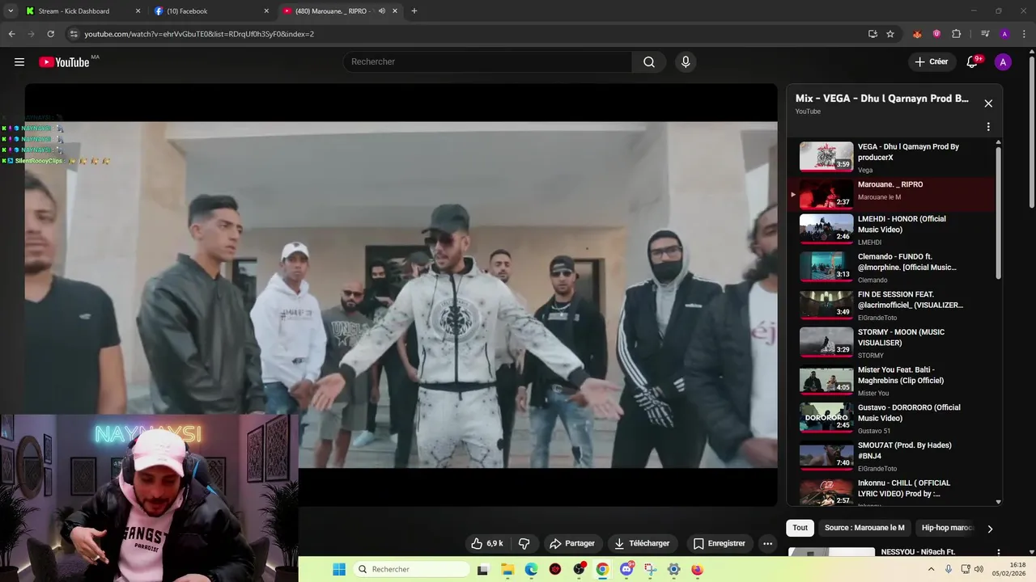The width and height of the screenshot is (1036, 582).
Task: Open more actions ellipsis under video
Action: point(768,543)
